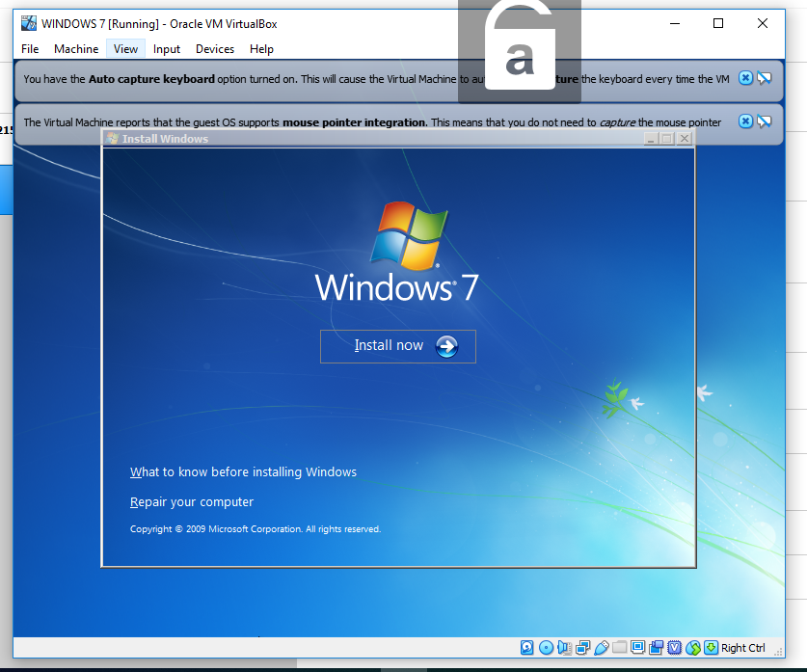Open the Machine menu
This screenshot has width=807, height=672.
pyautogui.click(x=76, y=49)
